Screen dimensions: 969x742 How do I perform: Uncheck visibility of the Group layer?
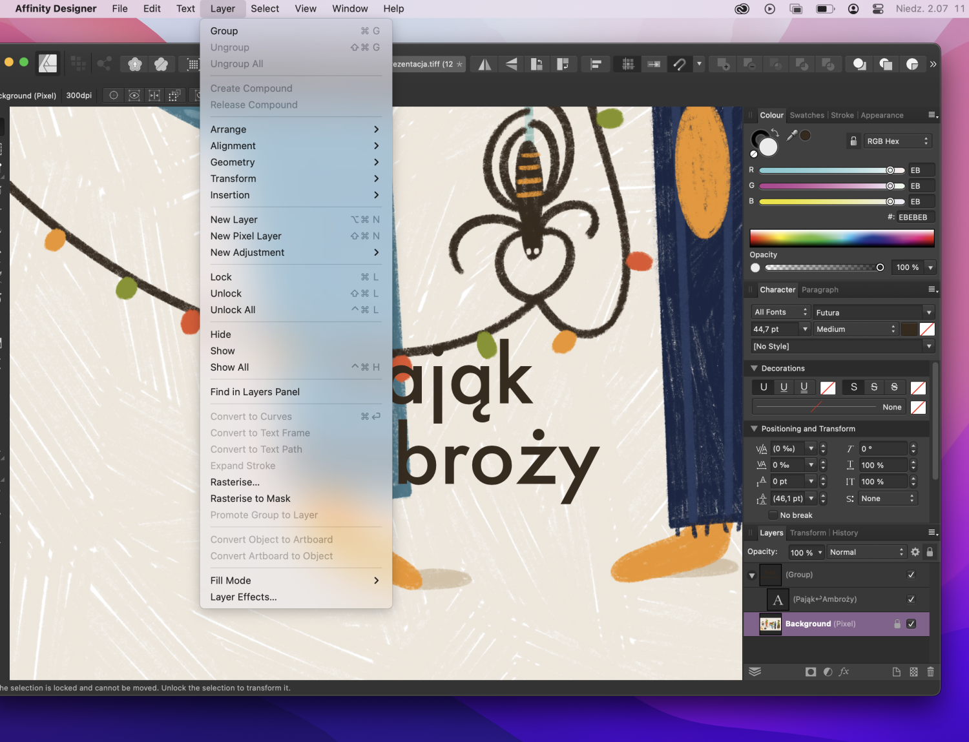coord(911,575)
